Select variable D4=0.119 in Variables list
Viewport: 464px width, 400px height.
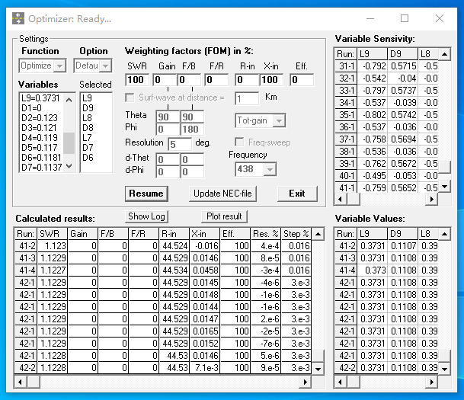point(41,138)
